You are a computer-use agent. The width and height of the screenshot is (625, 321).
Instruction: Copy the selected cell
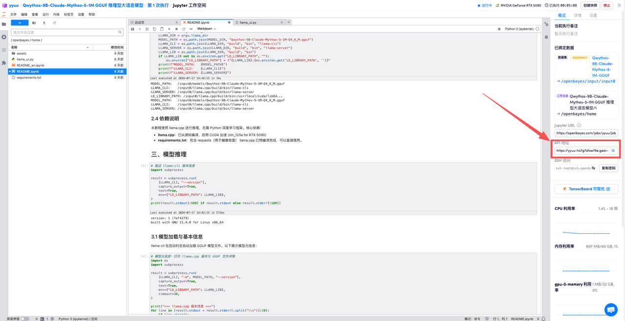tap(154, 29)
